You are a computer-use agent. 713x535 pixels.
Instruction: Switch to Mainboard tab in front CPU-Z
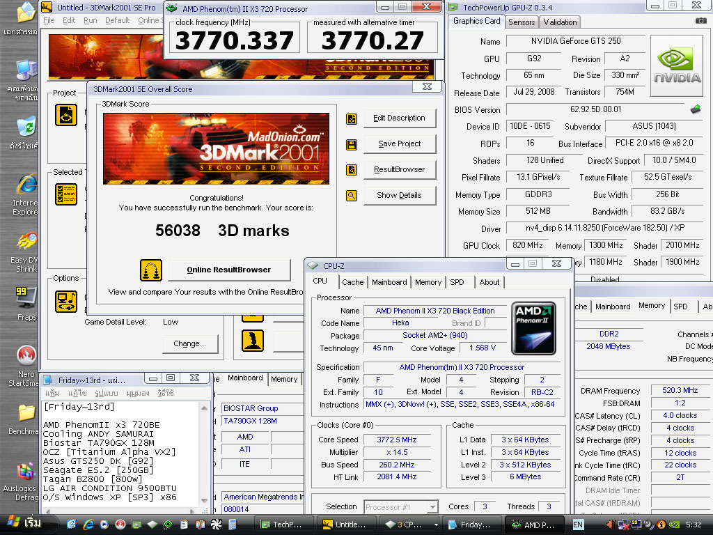(389, 282)
